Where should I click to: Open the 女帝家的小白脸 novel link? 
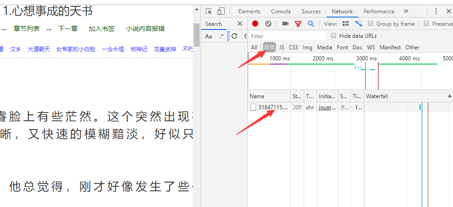coord(76,49)
